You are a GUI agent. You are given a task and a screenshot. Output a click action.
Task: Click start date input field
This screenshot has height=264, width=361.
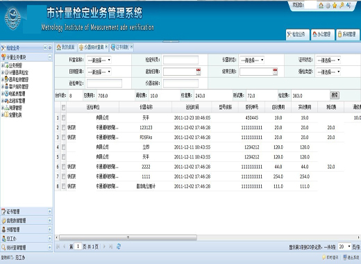click(x=180, y=72)
